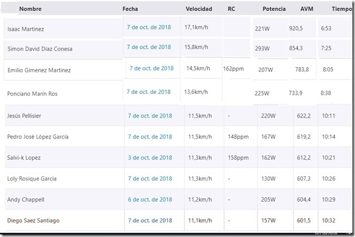The image size is (355, 237).
Task: Select the name Simon David Díaz Conesa
Action: (x=40, y=49)
